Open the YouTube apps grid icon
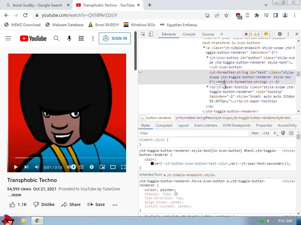The height and width of the screenshot is (225, 301). pos(81,38)
